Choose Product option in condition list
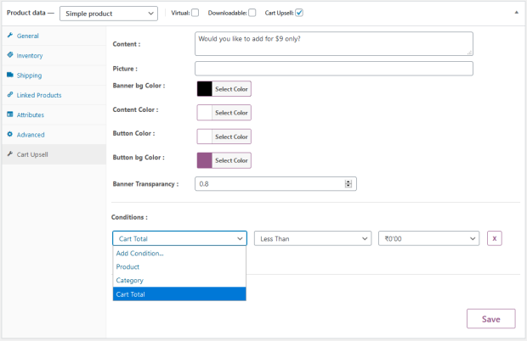This screenshot has width=527, height=341. click(x=179, y=267)
